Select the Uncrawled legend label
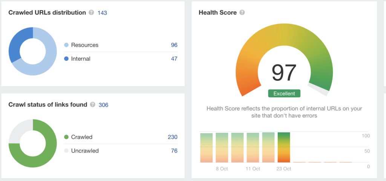The image size is (386, 181). pyautogui.click(x=85, y=151)
